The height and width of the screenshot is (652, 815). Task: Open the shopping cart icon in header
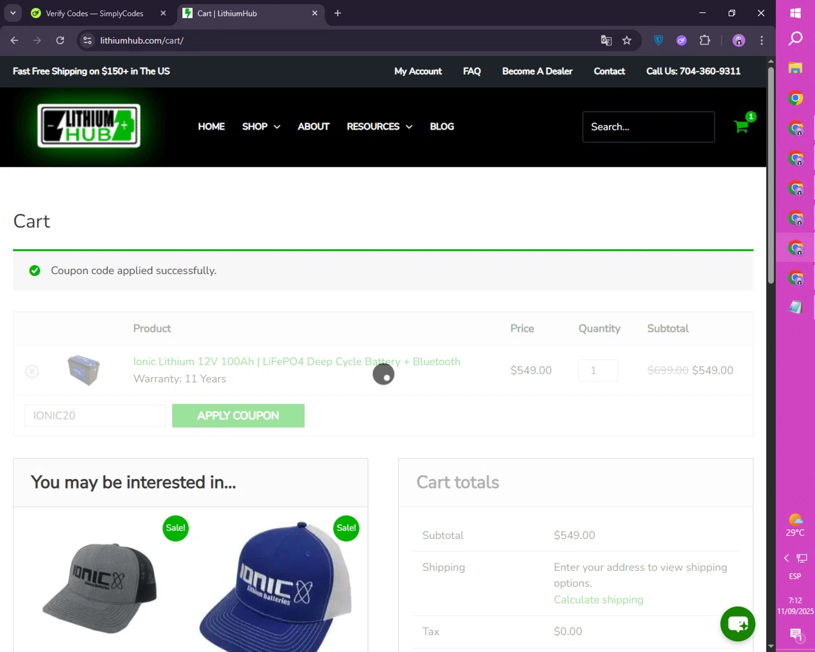(x=741, y=127)
